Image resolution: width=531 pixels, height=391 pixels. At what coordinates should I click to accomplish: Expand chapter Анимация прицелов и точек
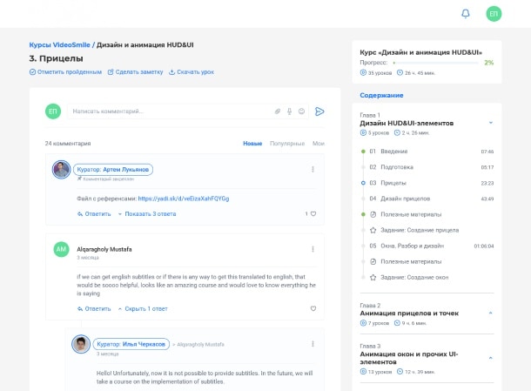[490, 312]
